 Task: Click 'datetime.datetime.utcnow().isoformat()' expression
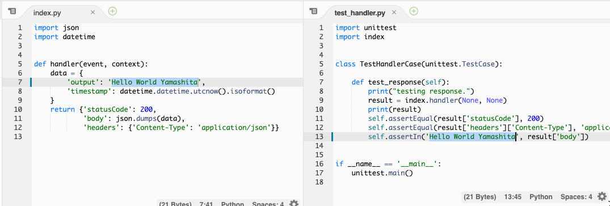pos(197,91)
